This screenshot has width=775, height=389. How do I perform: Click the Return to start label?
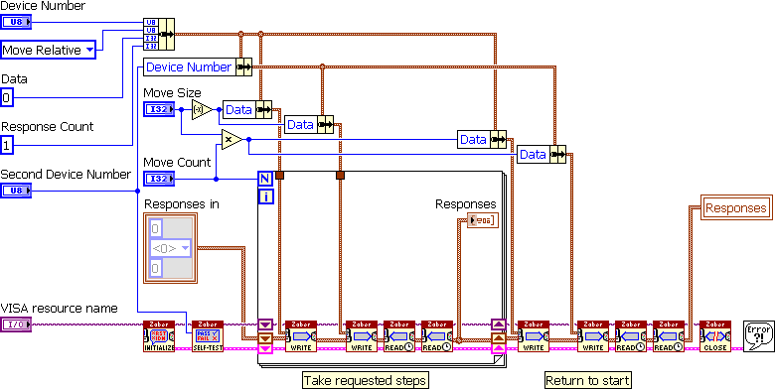587,381
